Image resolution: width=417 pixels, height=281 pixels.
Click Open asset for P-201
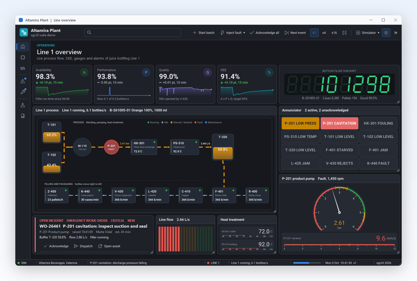[x=109, y=246]
